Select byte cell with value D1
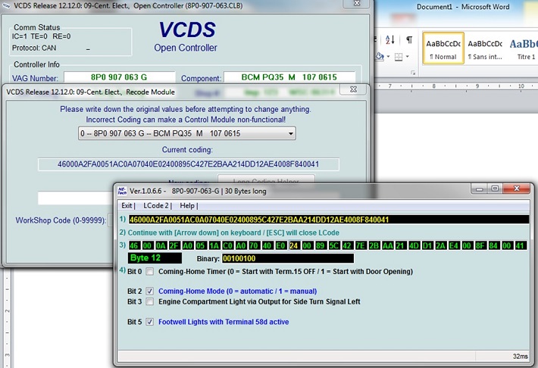538x368 pixels. tap(427, 245)
